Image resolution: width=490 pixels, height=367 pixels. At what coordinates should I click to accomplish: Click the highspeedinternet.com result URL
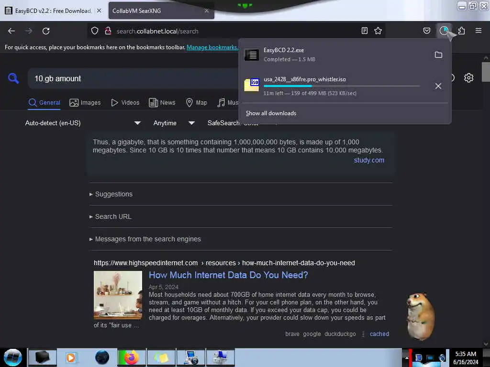coord(224,263)
